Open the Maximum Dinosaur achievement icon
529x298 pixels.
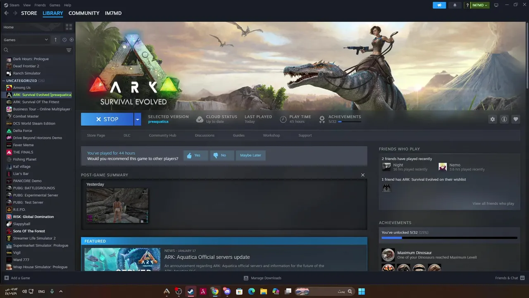point(388,255)
